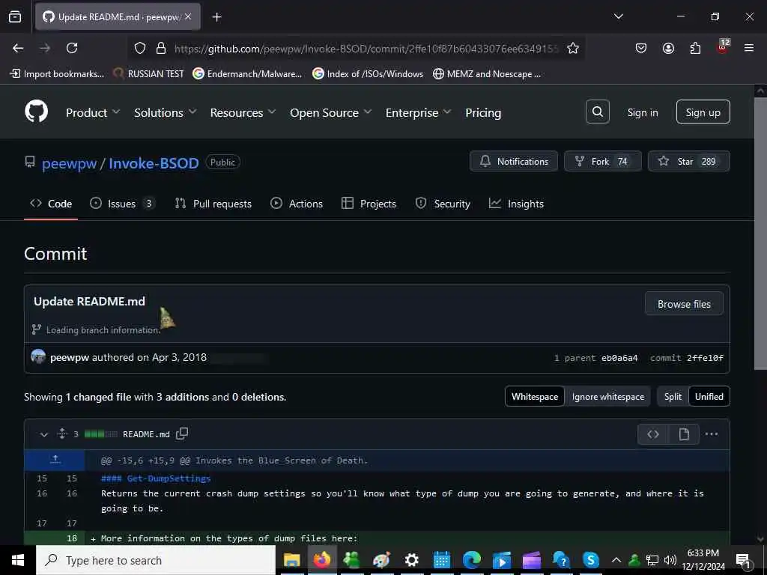Screen dimensions: 767x575
Task: Click the page vertical scrollbar
Action: click(x=760, y=234)
